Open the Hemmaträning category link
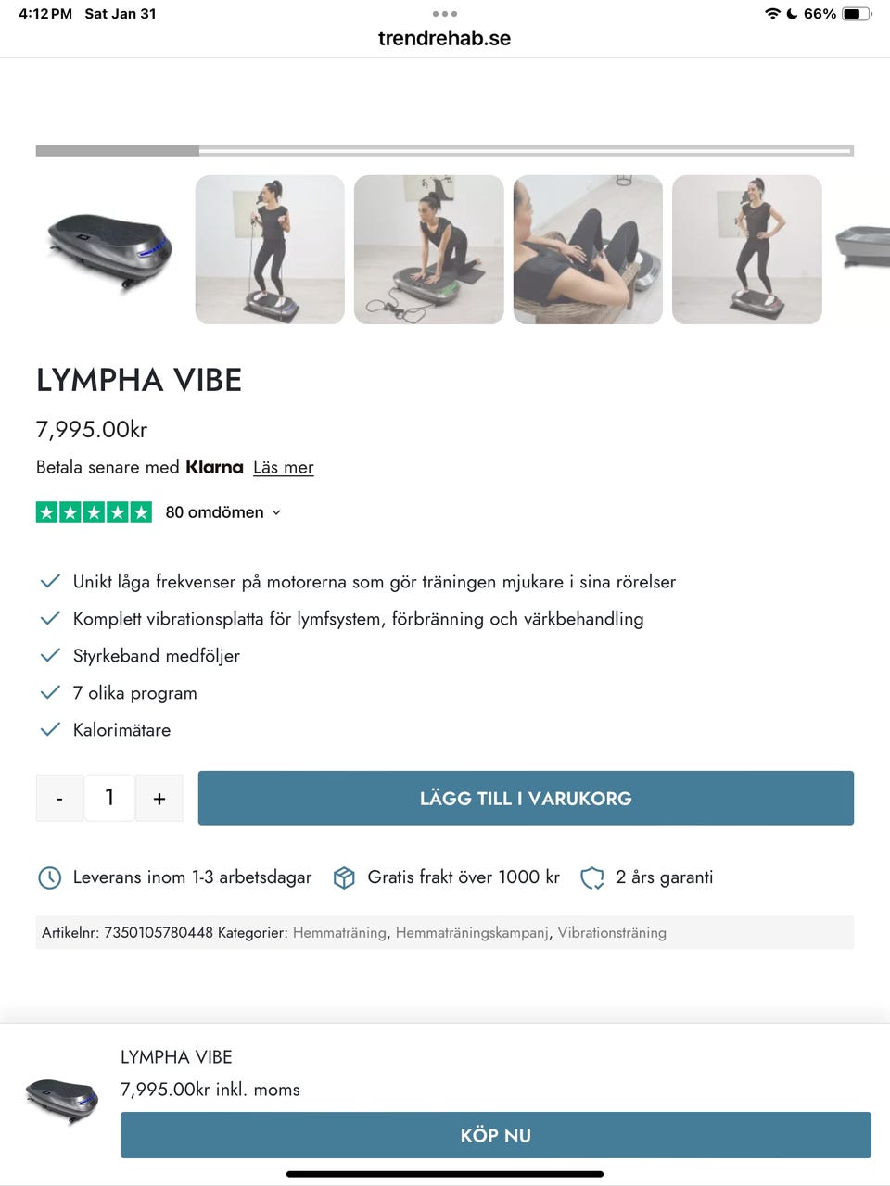 click(x=339, y=932)
